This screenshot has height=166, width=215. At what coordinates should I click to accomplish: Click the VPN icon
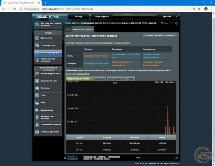click(37, 103)
